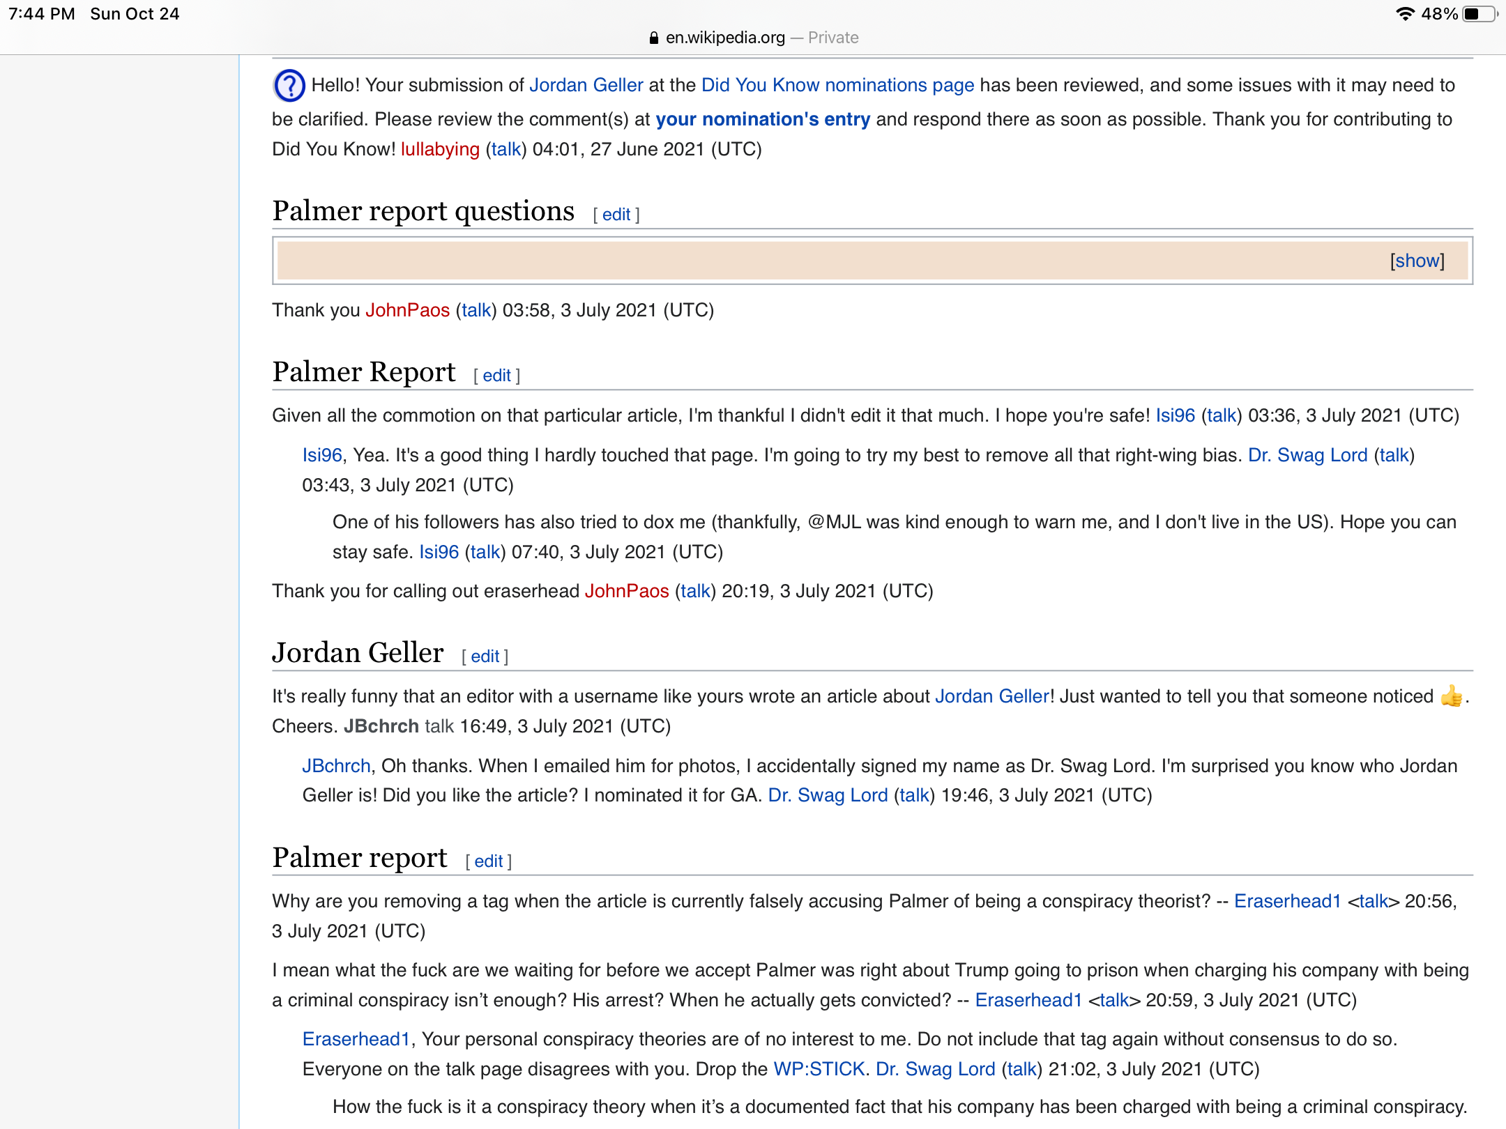Open JohnPaos user link at 03:58

[408, 310]
